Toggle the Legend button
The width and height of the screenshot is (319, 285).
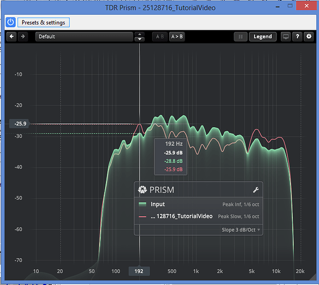coord(263,36)
